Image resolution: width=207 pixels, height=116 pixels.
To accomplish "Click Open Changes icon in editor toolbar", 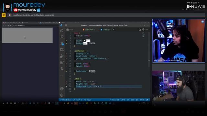I will [x=140, y=30].
